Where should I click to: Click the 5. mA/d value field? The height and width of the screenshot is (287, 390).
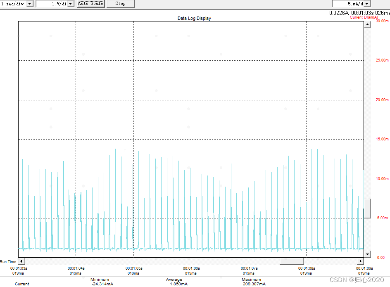pos(348,4)
